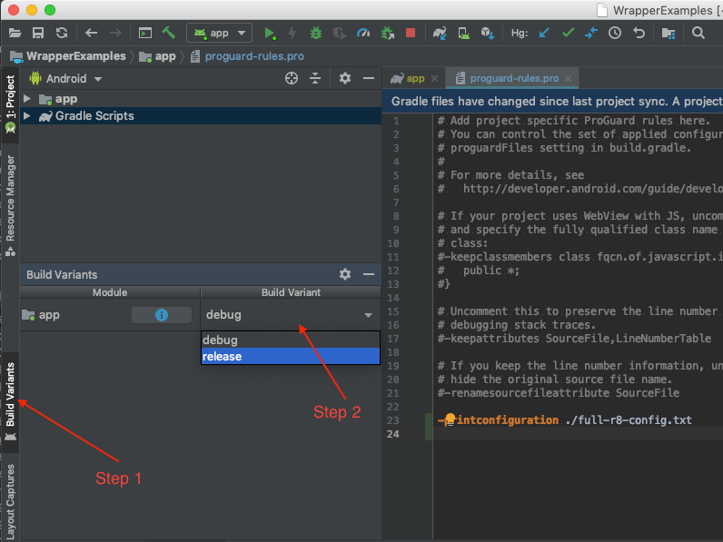Toggle the Resource Manager tool window

(10, 205)
